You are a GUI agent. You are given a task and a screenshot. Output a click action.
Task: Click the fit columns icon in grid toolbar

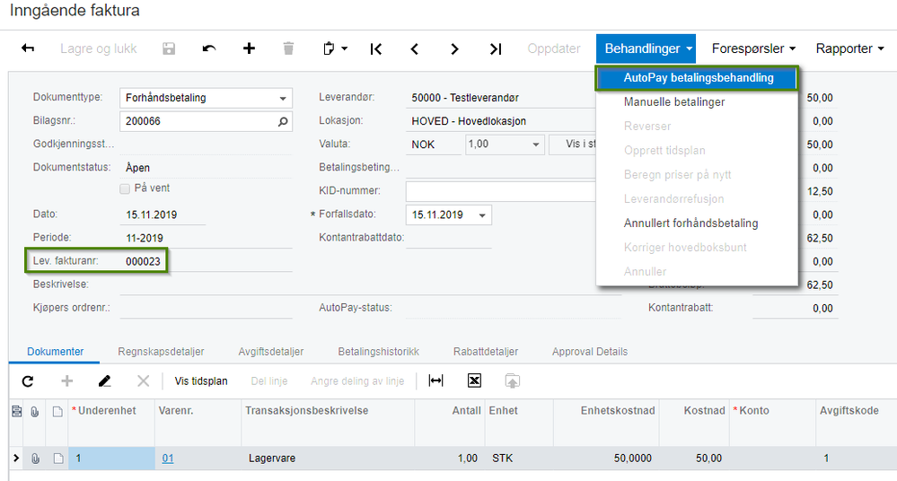click(x=435, y=380)
